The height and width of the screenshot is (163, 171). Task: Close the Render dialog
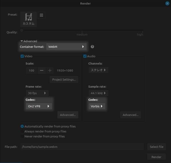click(x=167, y=3)
